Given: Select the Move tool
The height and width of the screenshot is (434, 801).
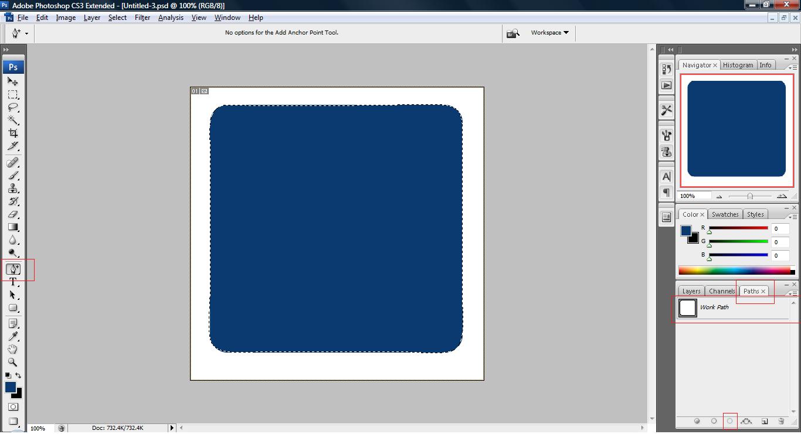Looking at the screenshot, I should click(13, 81).
